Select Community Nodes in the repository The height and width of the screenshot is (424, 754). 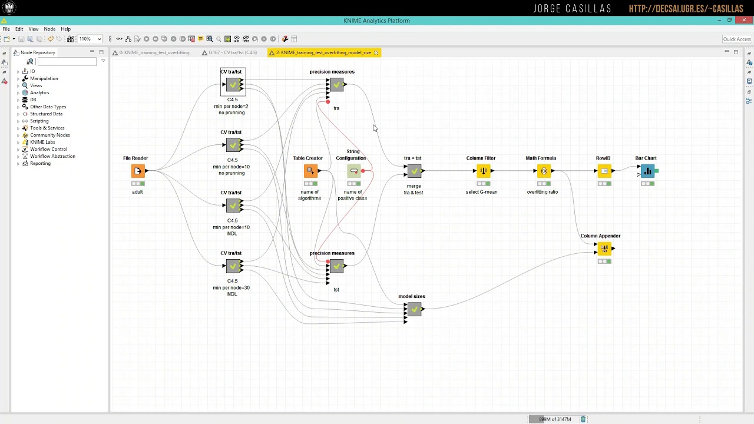[x=50, y=135]
